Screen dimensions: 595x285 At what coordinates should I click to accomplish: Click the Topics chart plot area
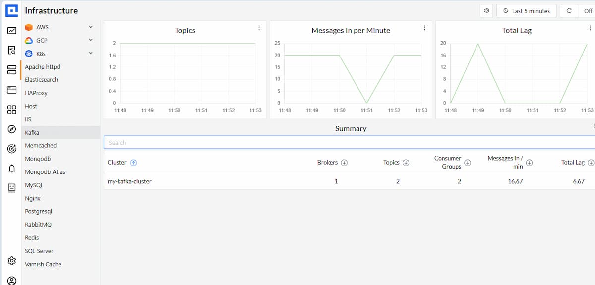pos(187,73)
